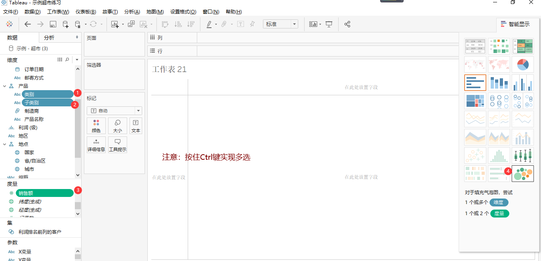Image resolution: width=541 pixels, height=261 pixels.
Task: Select the 类别 dimension field
Action: click(48, 94)
